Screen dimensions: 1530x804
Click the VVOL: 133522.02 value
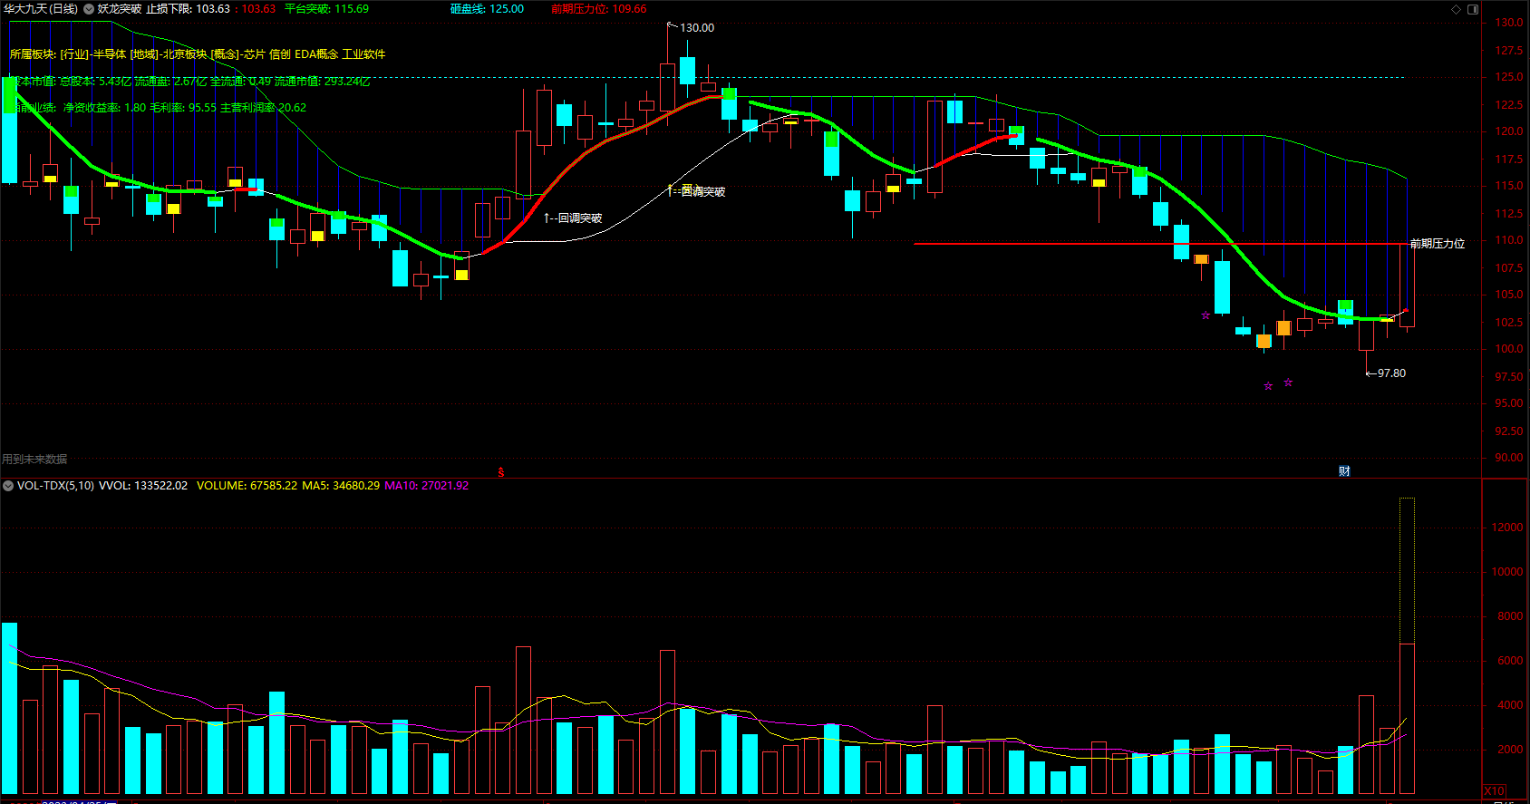143,486
